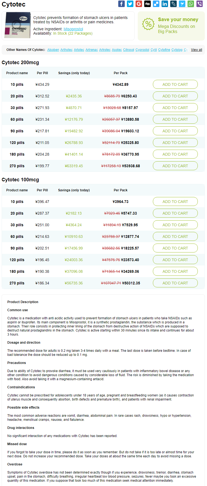
Task: Add 120 pills of Cytotec 100mg to cart
Action: 175,260
